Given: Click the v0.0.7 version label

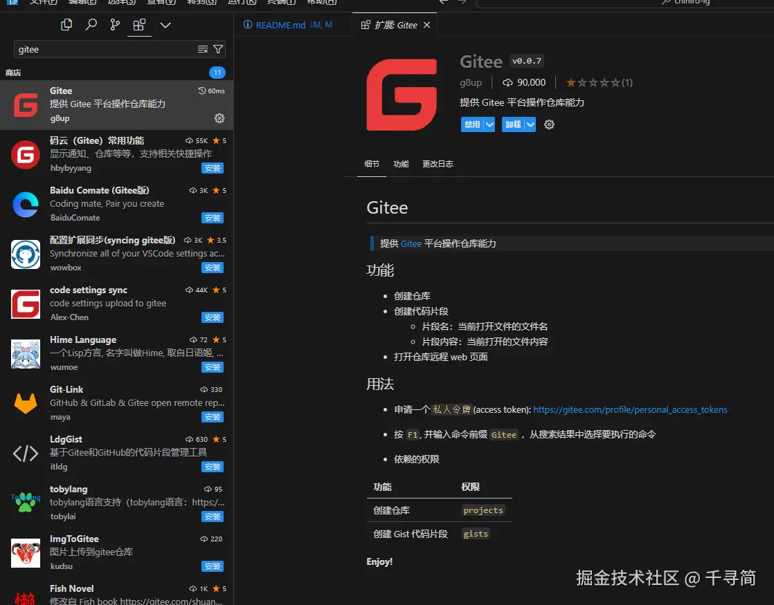Looking at the screenshot, I should click(x=527, y=61).
